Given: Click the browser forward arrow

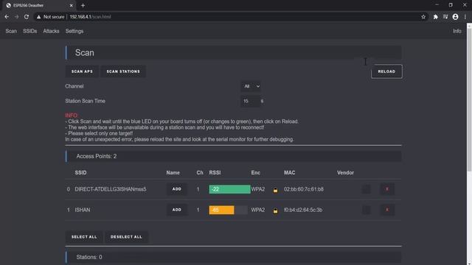Looking at the screenshot, I should [x=16, y=17].
